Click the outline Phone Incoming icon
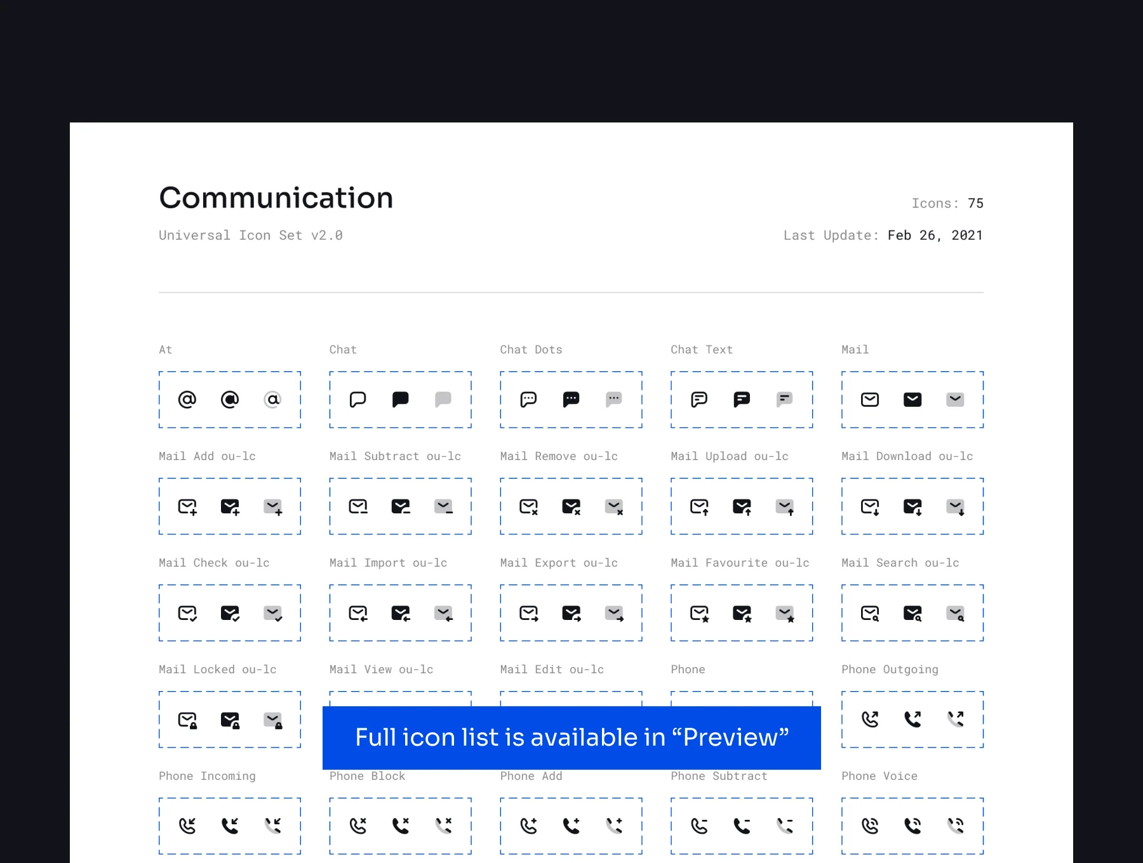This screenshot has height=863, width=1143. (x=187, y=826)
